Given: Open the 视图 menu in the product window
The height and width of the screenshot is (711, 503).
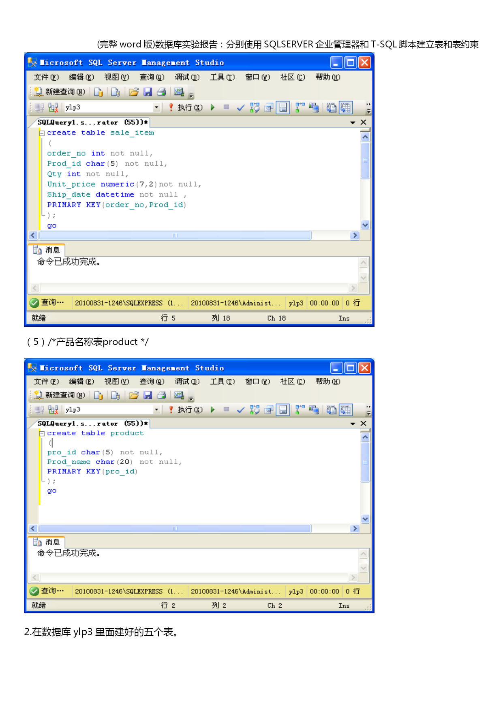Looking at the screenshot, I should point(117,381).
